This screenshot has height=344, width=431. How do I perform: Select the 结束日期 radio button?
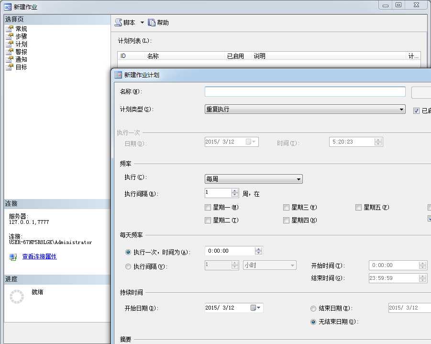tap(313, 309)
